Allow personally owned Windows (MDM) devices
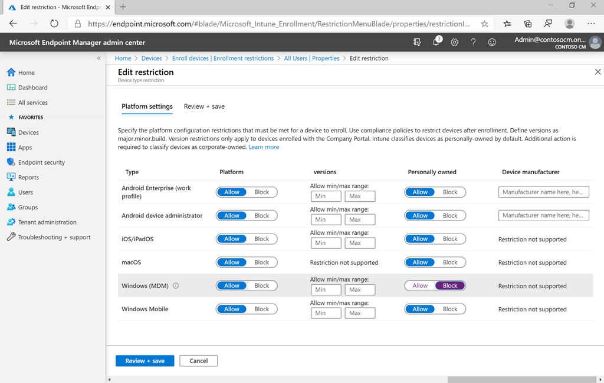 [419, 285]
